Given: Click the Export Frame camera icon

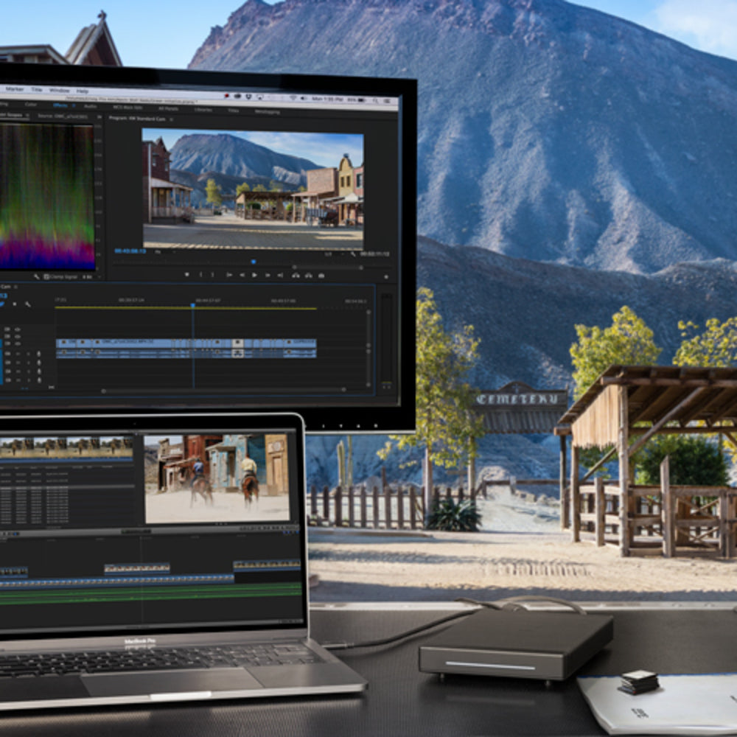Looking at the screenshot, I should [x=321, y=275].
